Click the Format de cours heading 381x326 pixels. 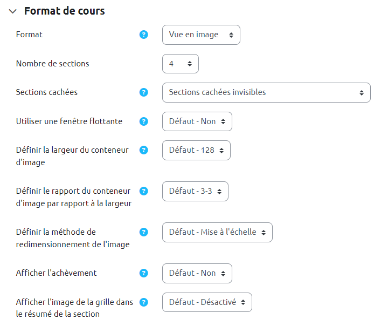tap(65, 11)
